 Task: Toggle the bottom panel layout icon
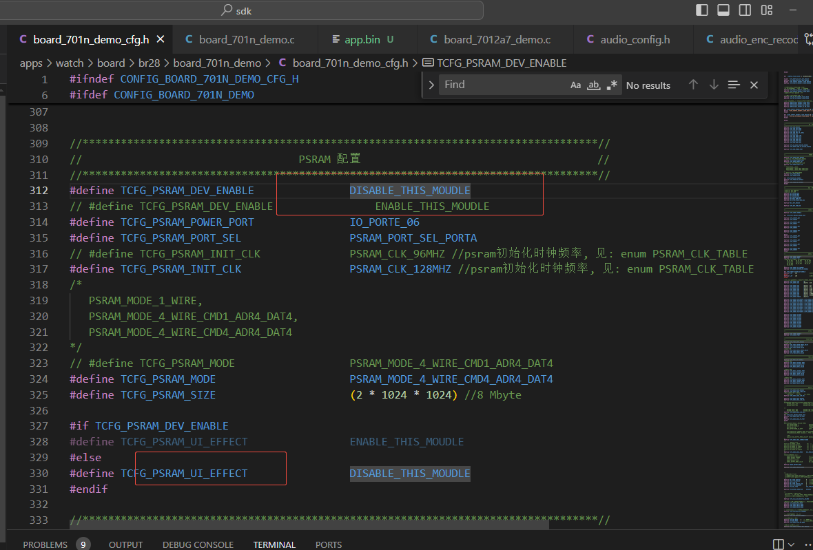point(723,10)
